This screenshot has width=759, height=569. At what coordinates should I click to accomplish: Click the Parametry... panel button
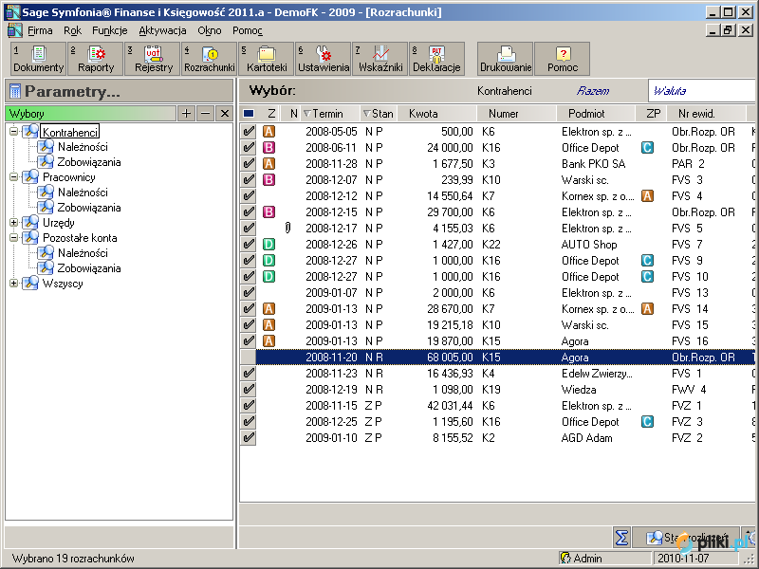[120, 91]
